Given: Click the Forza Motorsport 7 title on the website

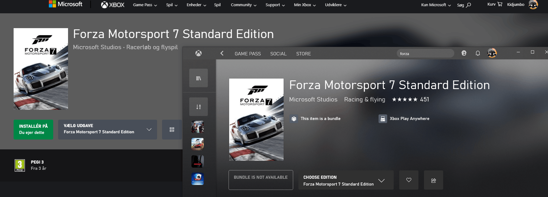Looking at the screenshot, I should coord(173,34).
